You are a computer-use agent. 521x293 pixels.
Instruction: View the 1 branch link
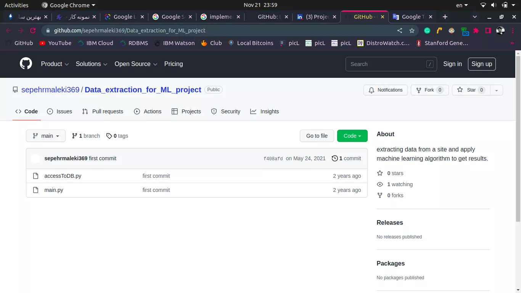[x=86, y=136]
